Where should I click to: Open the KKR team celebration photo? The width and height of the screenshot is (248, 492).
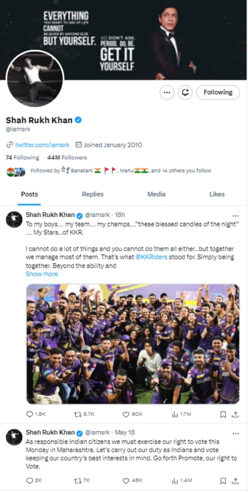[x=132, y=344]
